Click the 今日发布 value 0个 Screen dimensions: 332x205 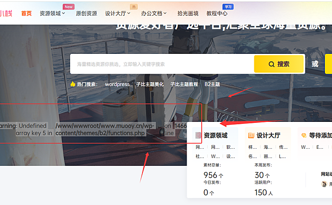tap(209, 193)
